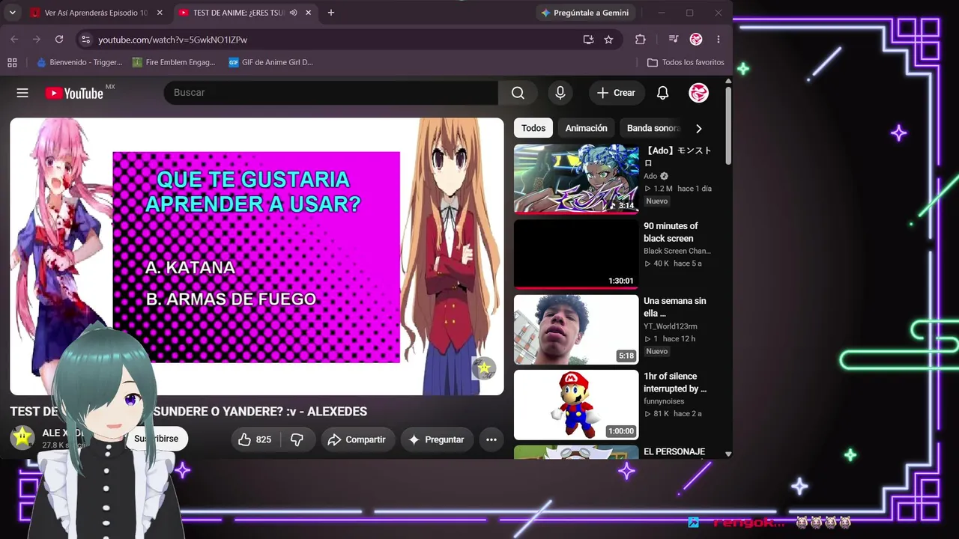Open the Chrome profile avatar
Screen dimensions: 959x539
point(696,40)
